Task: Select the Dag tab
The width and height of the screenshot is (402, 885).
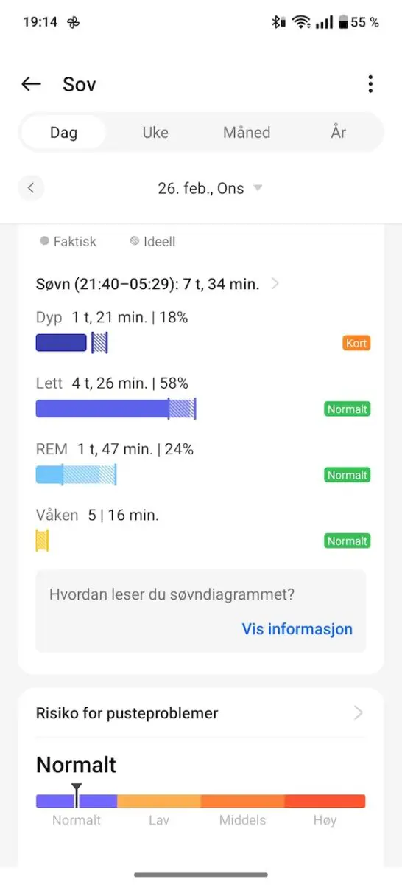Action: pyautogui.click(x=63, y=133)
